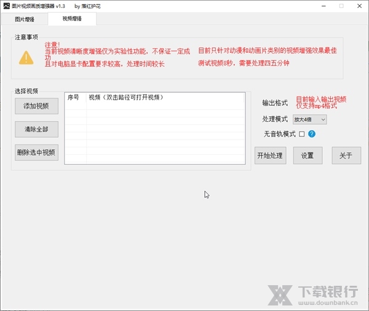The height and width of the screenshot is (311, 369).
Task: Click the app icon in title bar
Action: tap(6, 6)
